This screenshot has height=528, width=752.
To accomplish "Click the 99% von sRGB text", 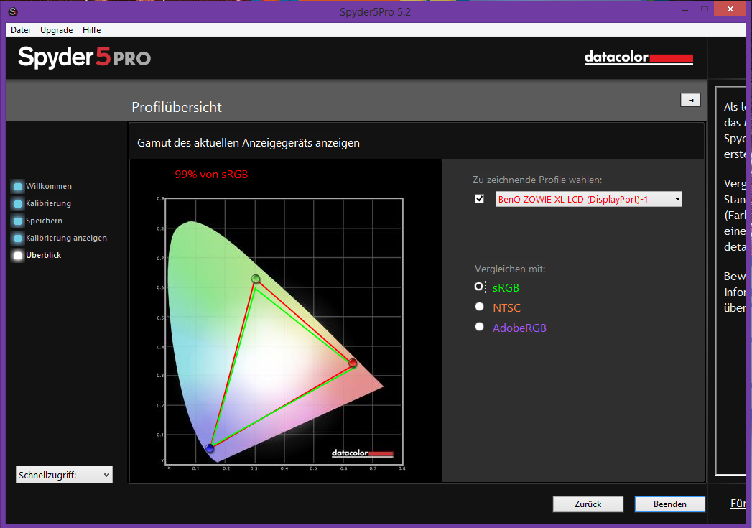I will 211,175.
